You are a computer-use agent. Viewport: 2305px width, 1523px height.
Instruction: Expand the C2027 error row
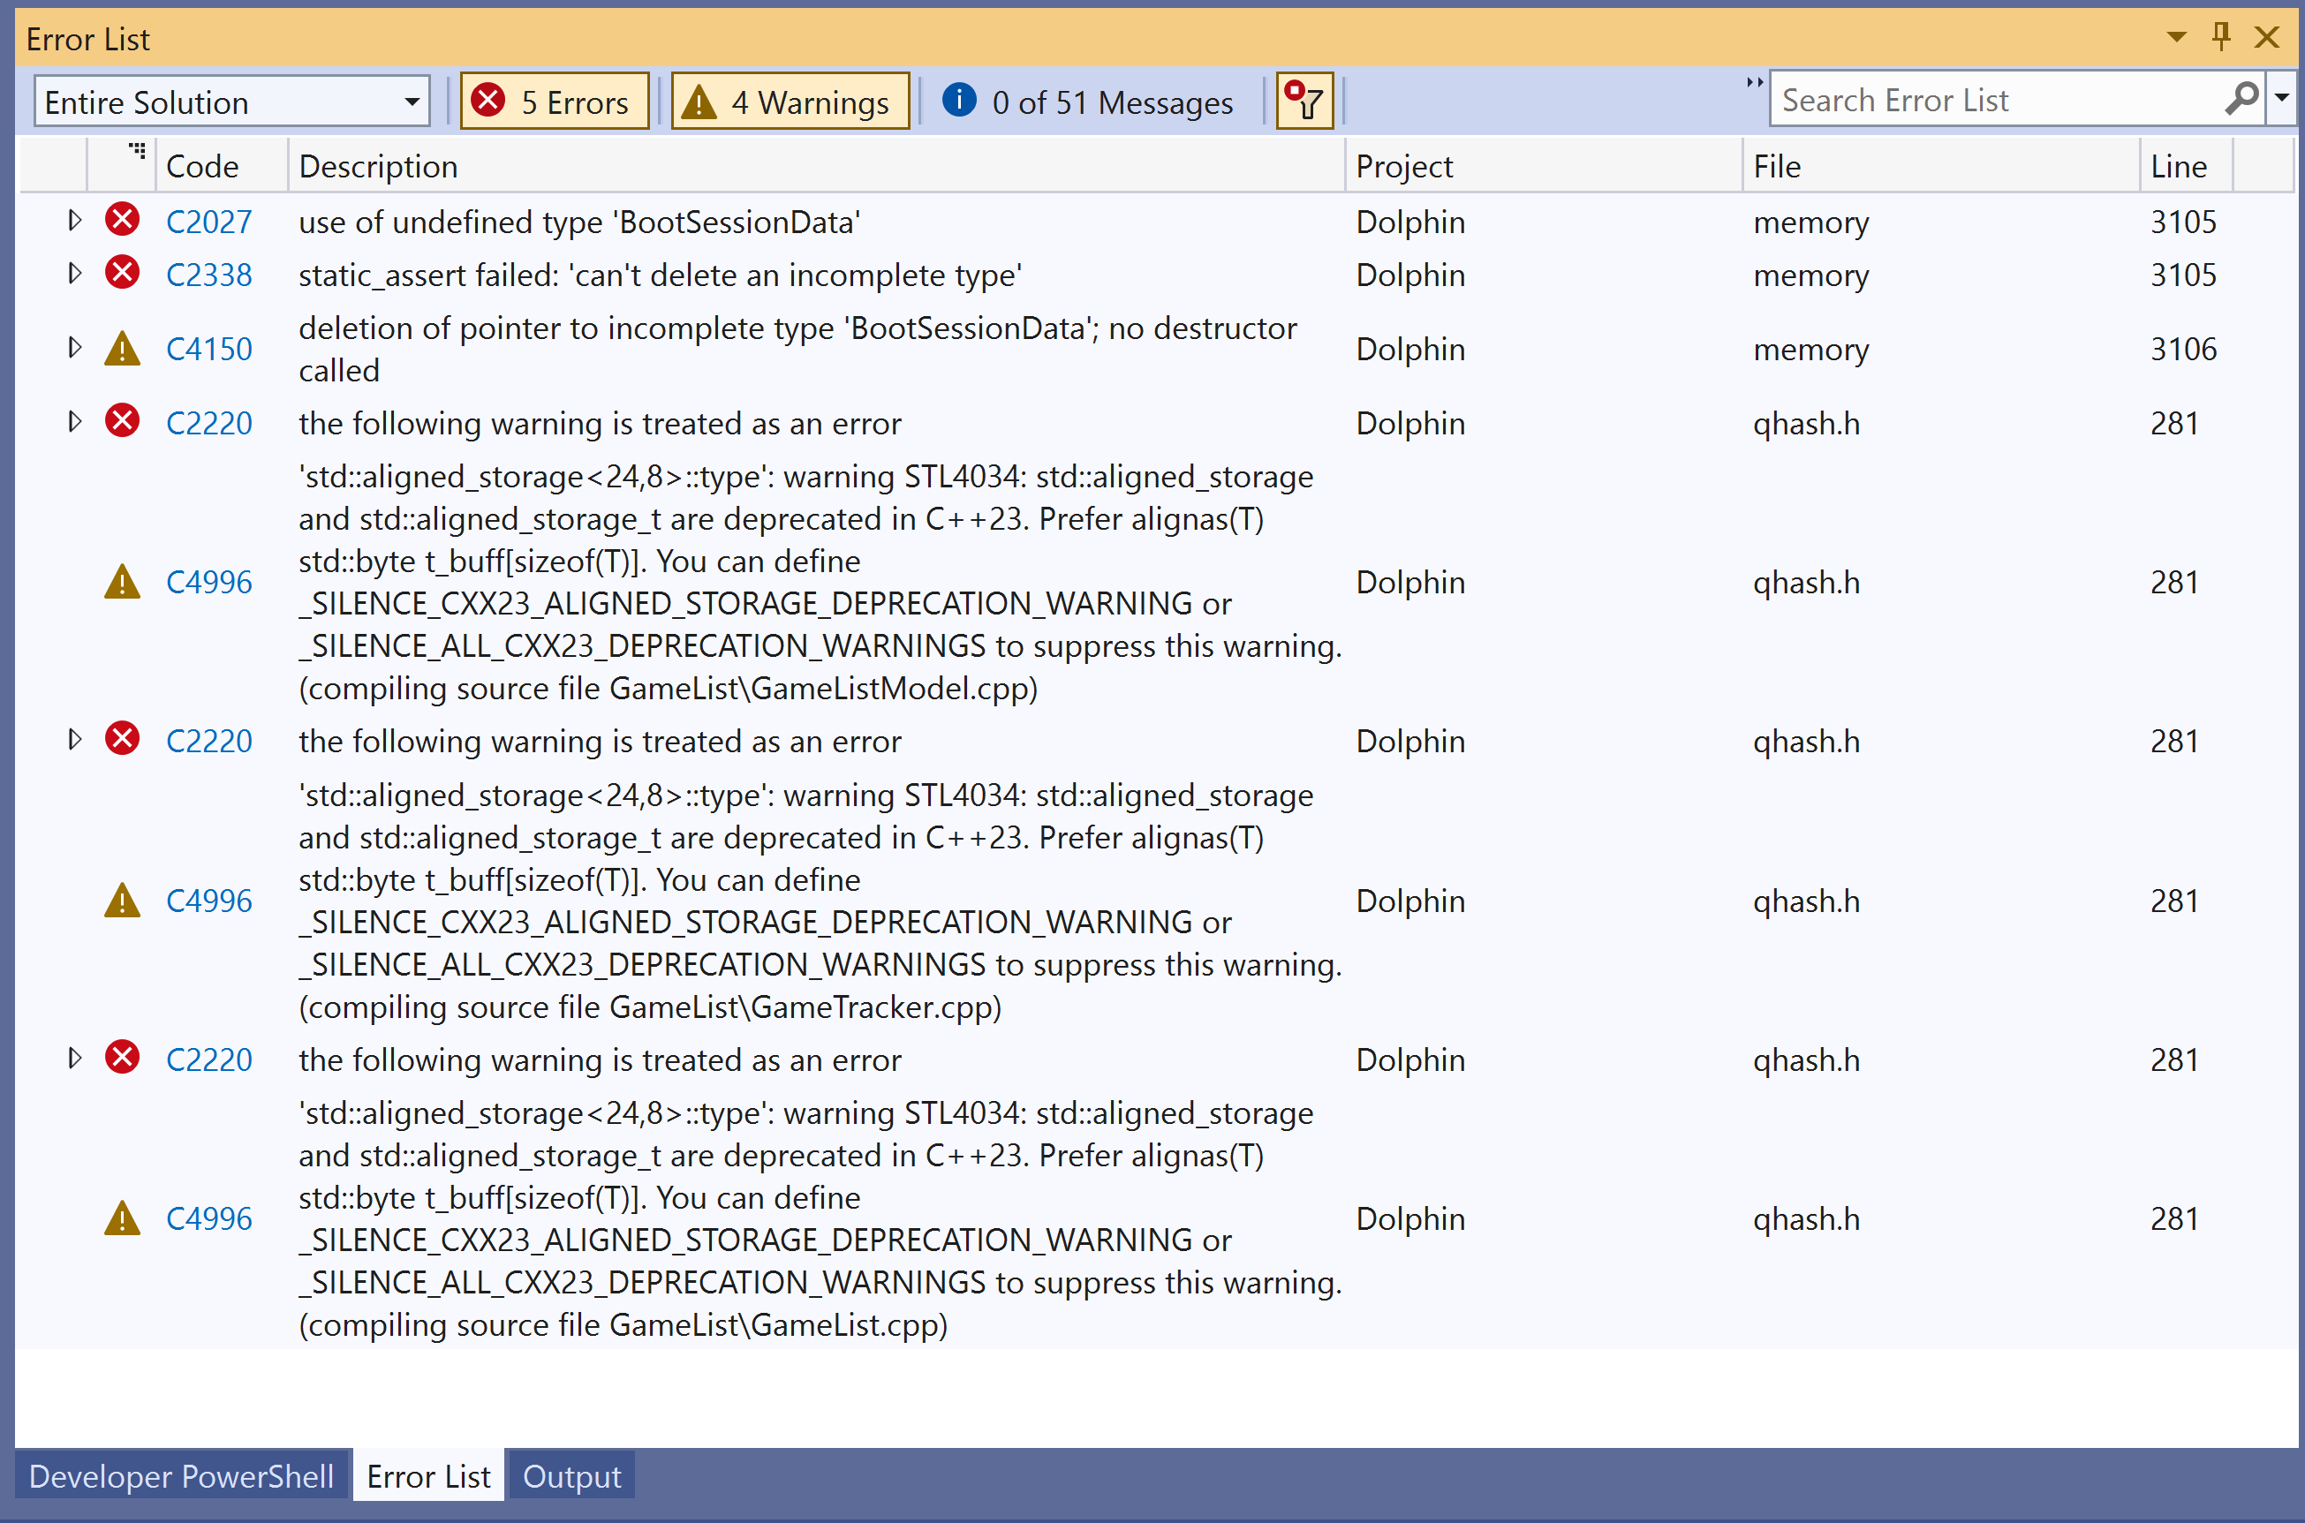pos(75,221)
